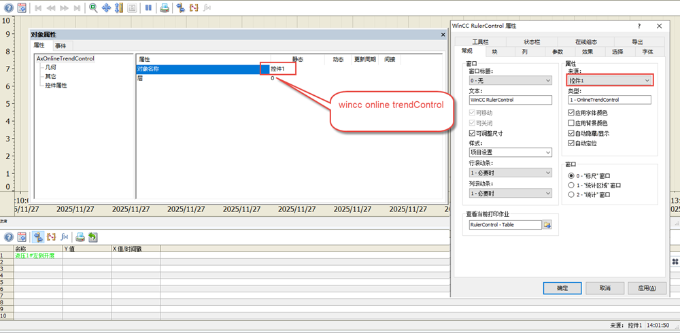Enable the 应用背景颜色 checkbox
The height and width of the screenshot is (333, 680).
tap(571, 123)
